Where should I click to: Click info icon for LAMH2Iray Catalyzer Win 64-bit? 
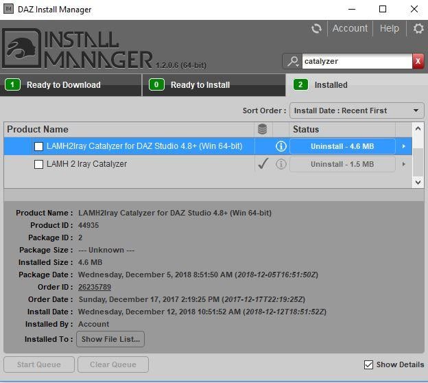281,146
